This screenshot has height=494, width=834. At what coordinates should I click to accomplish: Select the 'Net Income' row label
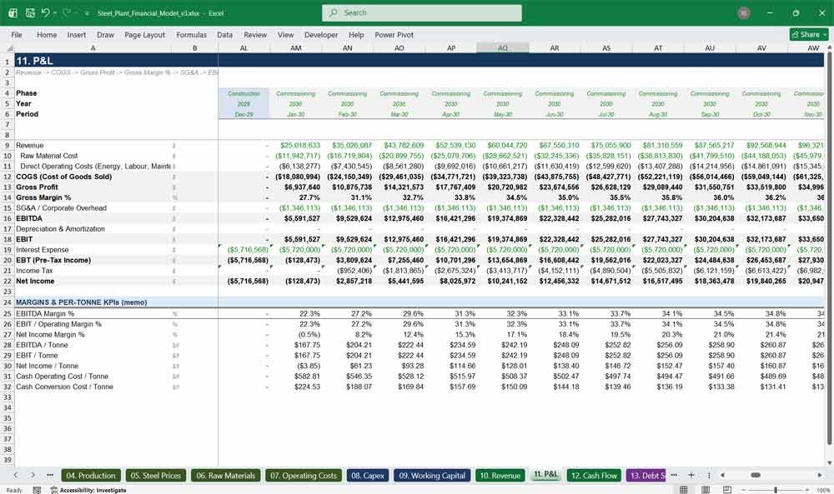[x=35, y=281]
